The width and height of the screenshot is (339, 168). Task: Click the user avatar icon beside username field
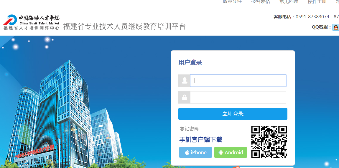(185, 81)
